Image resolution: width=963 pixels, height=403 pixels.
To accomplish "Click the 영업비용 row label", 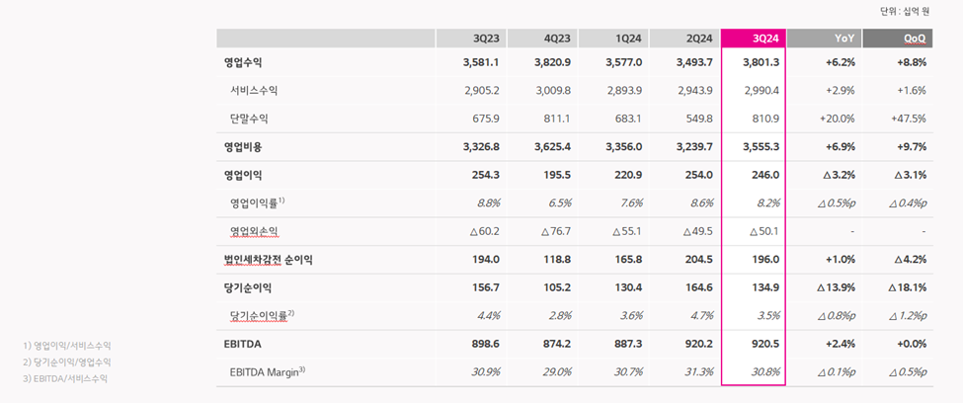I will point(243,147).
